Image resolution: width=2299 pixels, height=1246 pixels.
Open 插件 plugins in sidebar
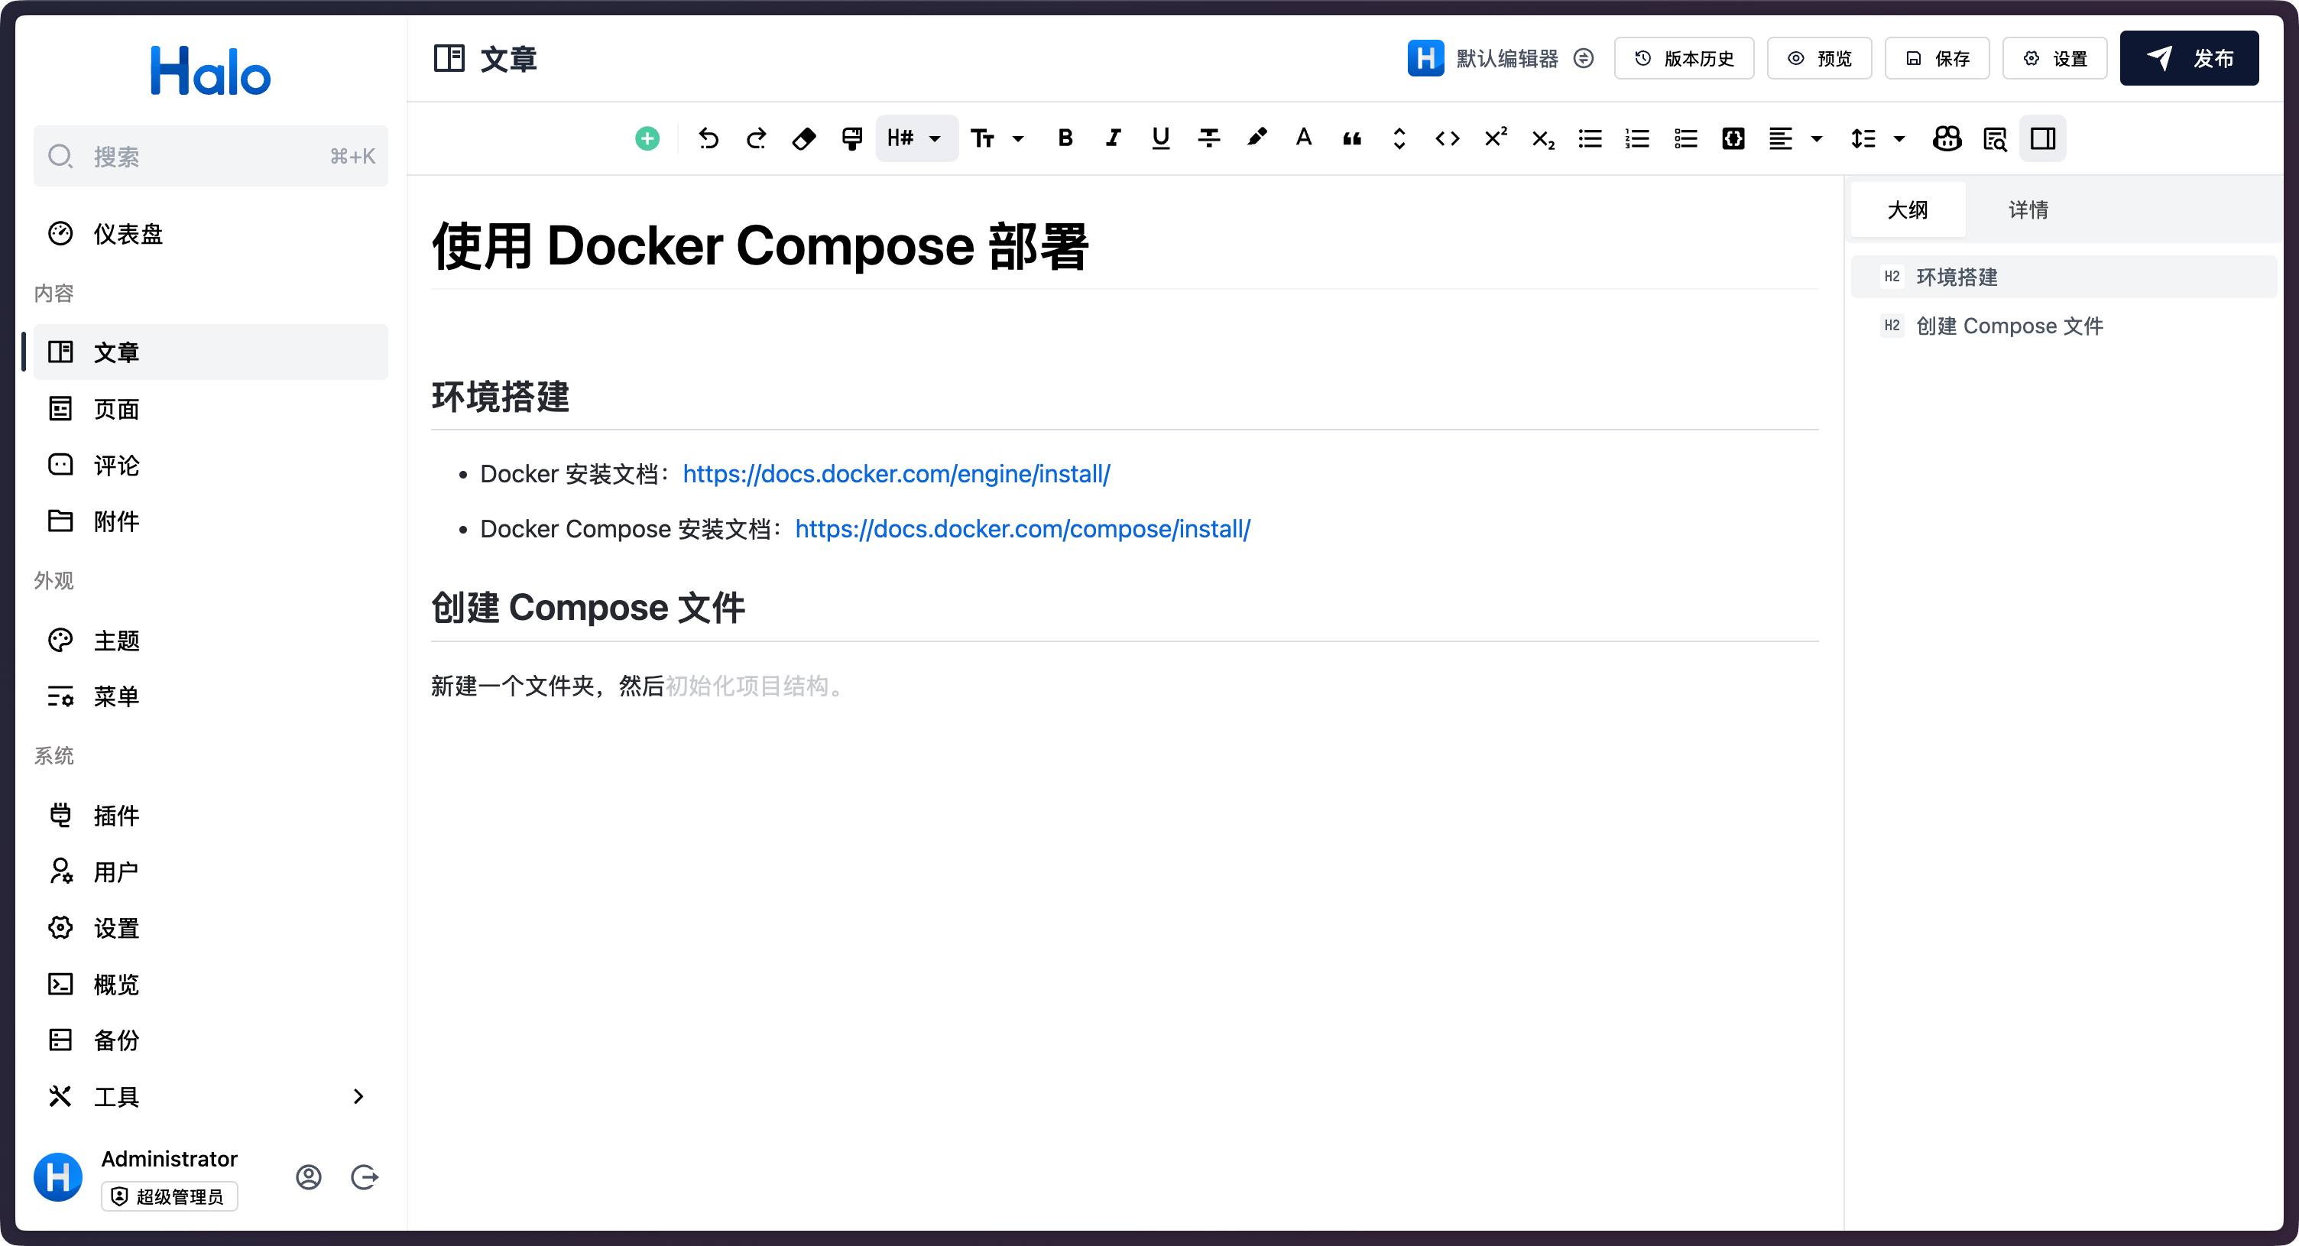211,816
